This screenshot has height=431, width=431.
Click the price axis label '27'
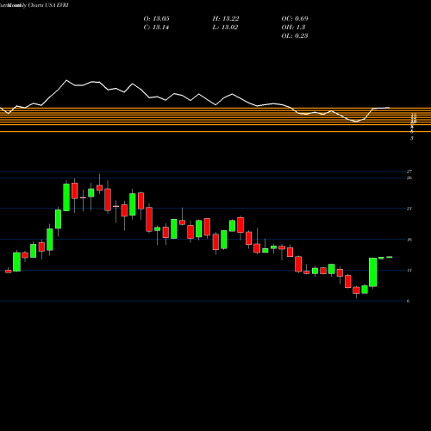click(x=409, y=172)
